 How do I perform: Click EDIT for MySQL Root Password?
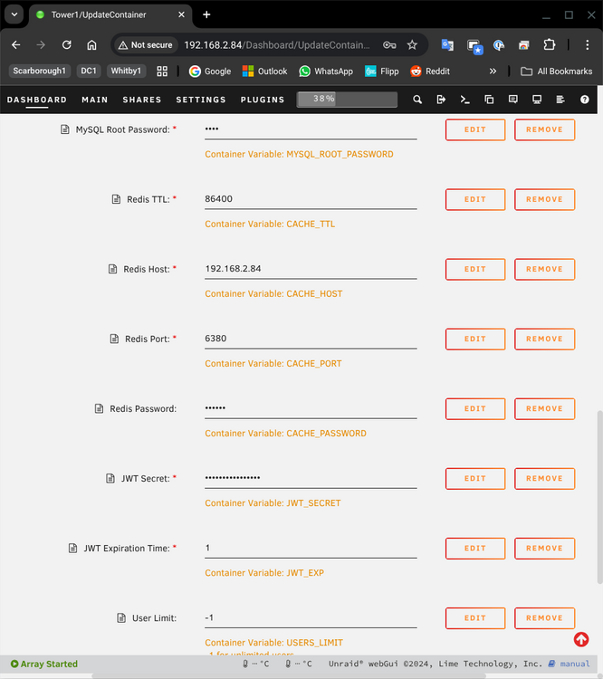tap(475, 129)
